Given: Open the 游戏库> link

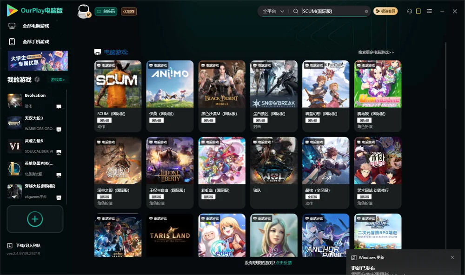Looking at the screenshot, I should tap(58, 80).
